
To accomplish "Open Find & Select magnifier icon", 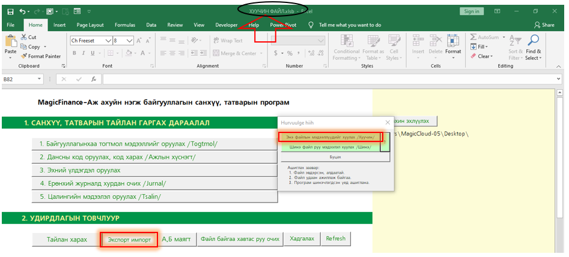I will pyautogui.click(x=532, y=41).
